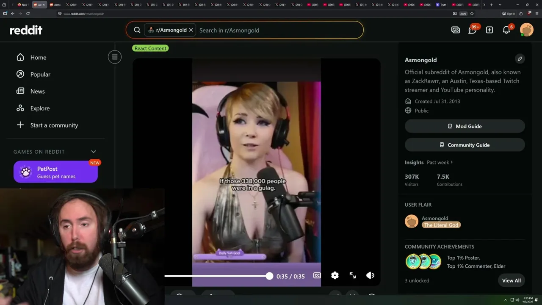The width and height of the screenshot is (542, 305).
Task: Click the browser back arrow
Action: pos(13,13)
